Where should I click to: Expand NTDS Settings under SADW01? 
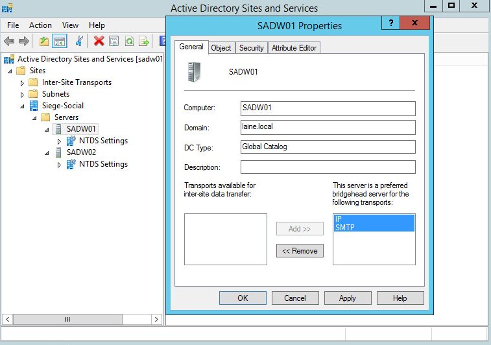(59, 141)
